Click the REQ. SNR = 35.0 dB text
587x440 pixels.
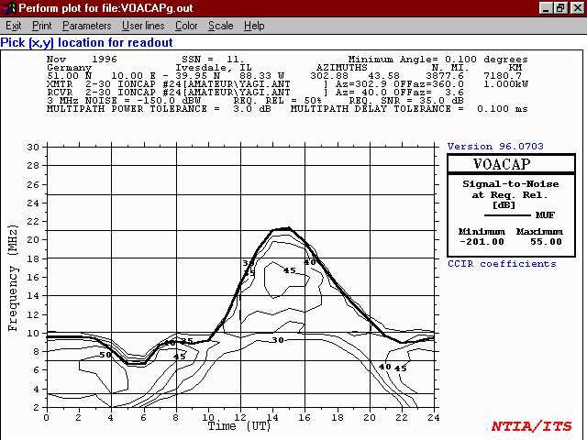point(406,101)
